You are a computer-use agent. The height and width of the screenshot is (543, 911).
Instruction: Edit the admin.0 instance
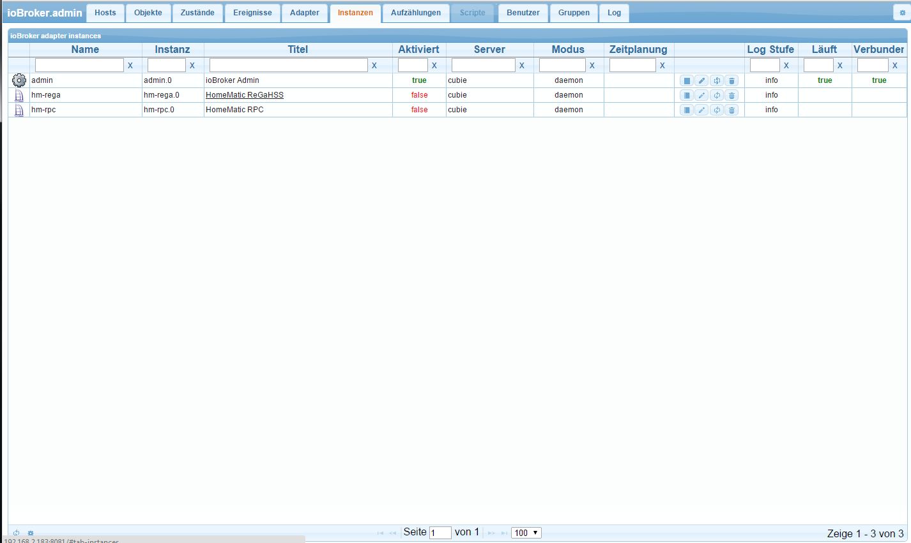701,80
